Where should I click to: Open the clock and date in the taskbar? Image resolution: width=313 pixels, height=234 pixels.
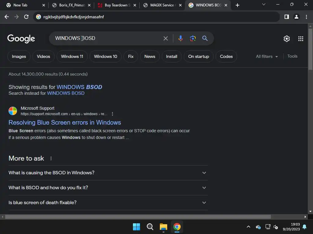point(291,227)
